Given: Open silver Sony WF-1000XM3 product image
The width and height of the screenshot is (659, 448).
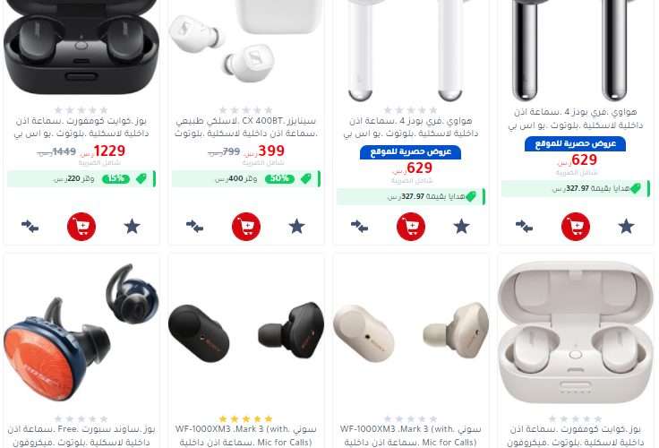Looking at the screenshot, I should [411, 330].
